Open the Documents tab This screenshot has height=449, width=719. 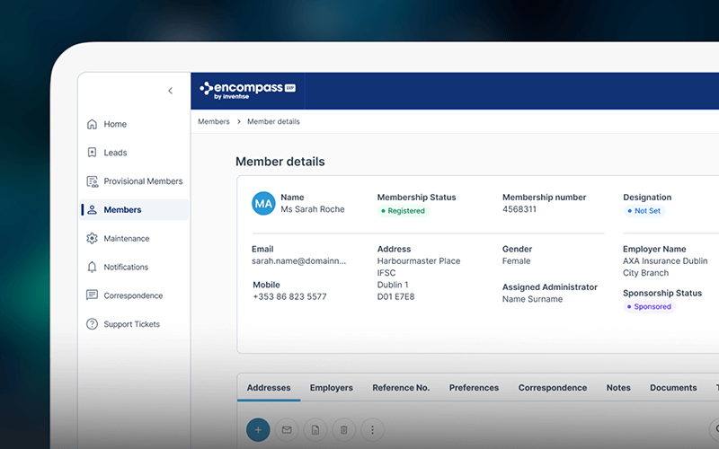pyautogui.click(x=673, y=388)
